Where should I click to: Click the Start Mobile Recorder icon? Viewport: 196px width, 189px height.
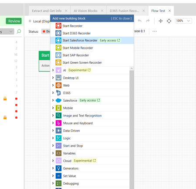click(x=58, y=48)
